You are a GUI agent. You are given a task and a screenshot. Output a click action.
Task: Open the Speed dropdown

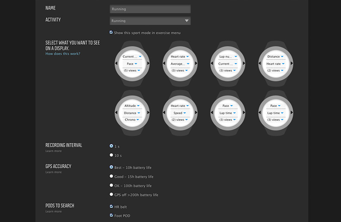(x=180, y=113)
